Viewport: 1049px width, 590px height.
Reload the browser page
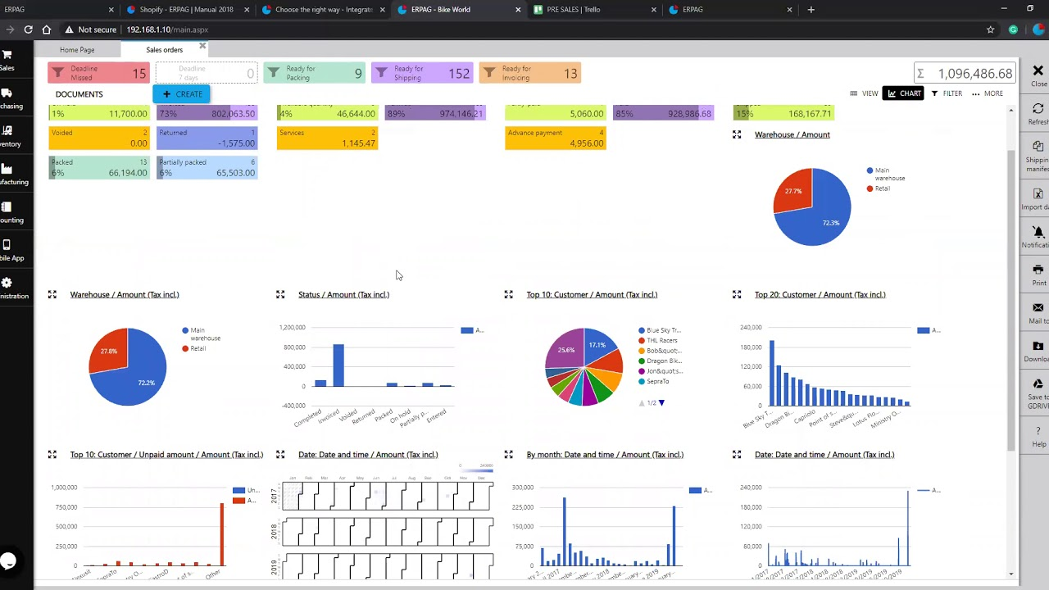[x=28, y=29]
